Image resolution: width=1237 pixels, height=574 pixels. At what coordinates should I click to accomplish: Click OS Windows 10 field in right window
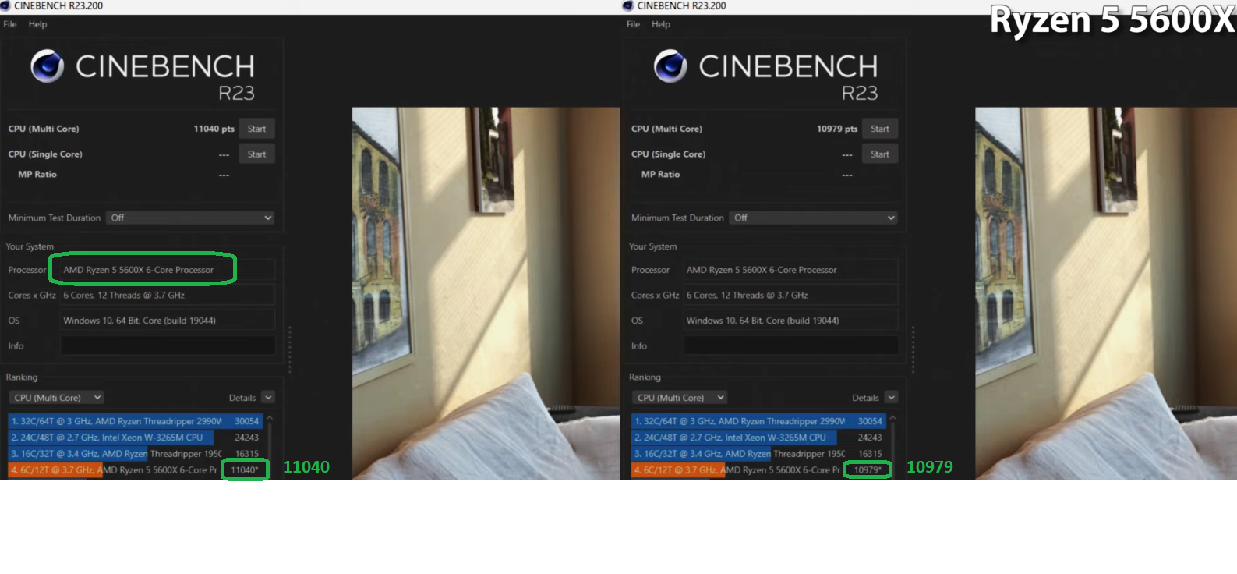[791, 321]
